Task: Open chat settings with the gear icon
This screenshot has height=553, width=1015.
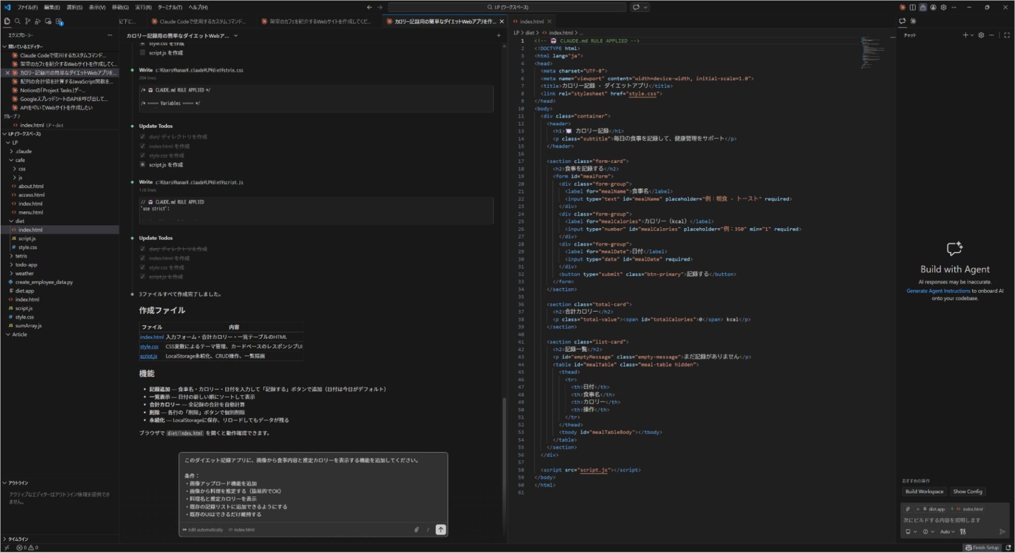Action: (x=982, y=35)
